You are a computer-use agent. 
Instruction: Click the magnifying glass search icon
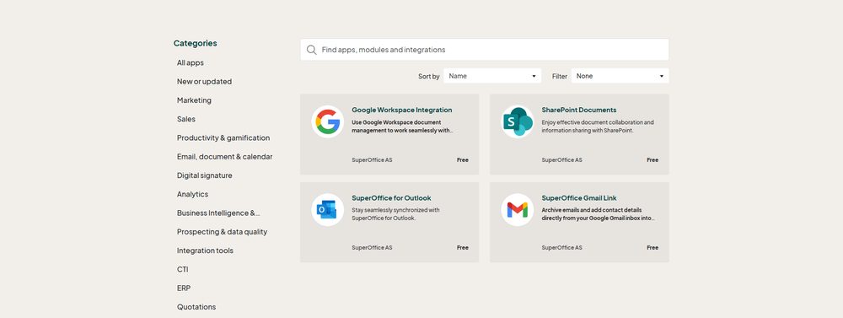(311, 50)
